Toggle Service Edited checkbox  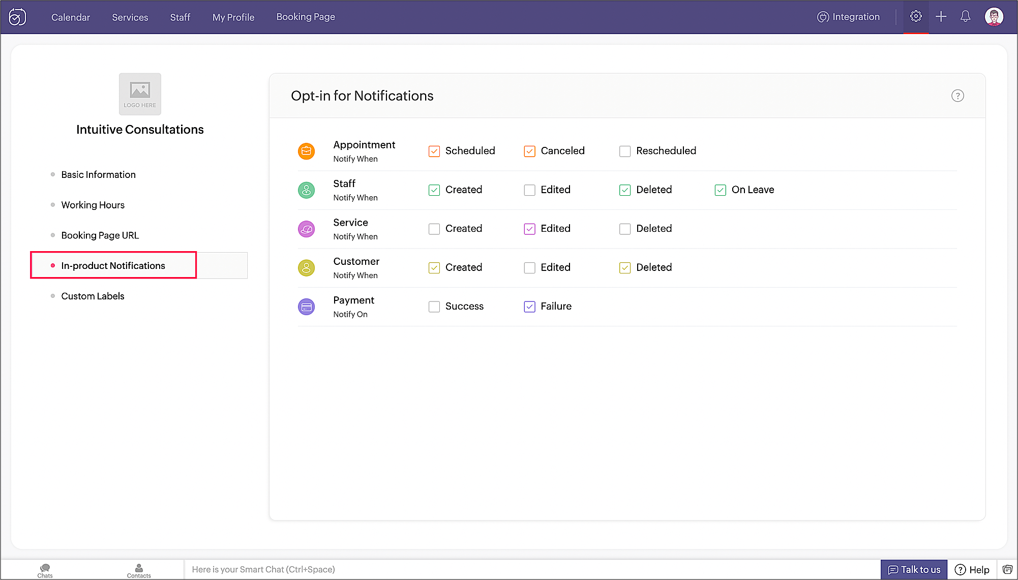click(529, 229)
